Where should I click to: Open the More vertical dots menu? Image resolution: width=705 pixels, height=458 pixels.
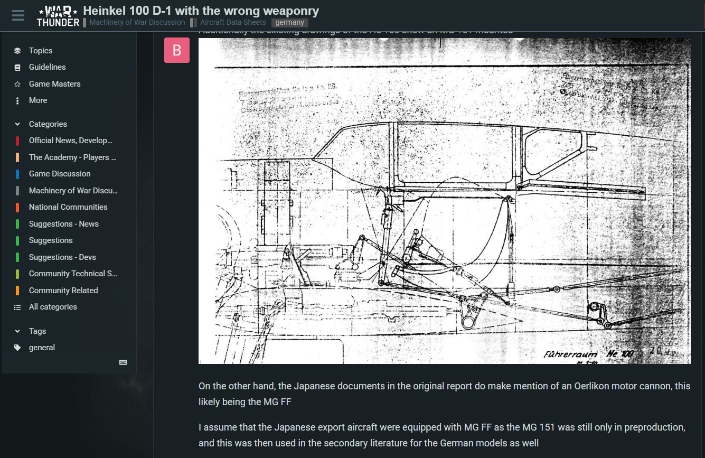(x=17, y=100)
